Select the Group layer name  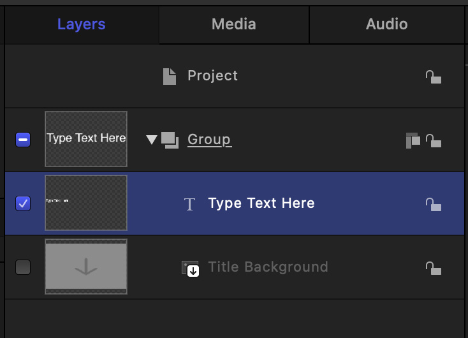tap(209, 140)
